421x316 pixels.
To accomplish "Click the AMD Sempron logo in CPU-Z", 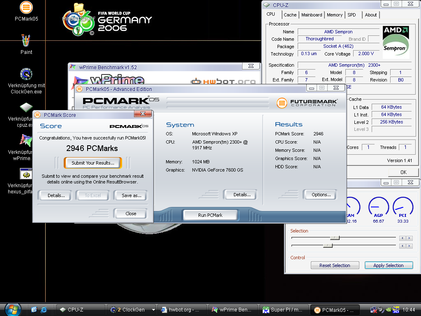I will point(396,42).
